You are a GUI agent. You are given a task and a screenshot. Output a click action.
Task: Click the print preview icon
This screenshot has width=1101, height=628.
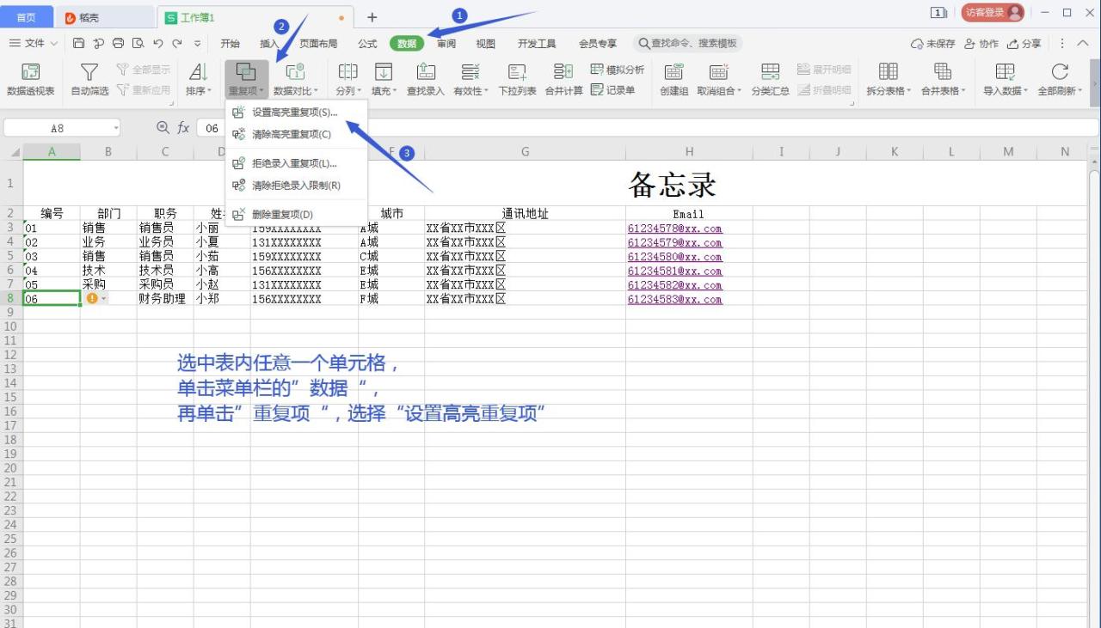(138, 44)
